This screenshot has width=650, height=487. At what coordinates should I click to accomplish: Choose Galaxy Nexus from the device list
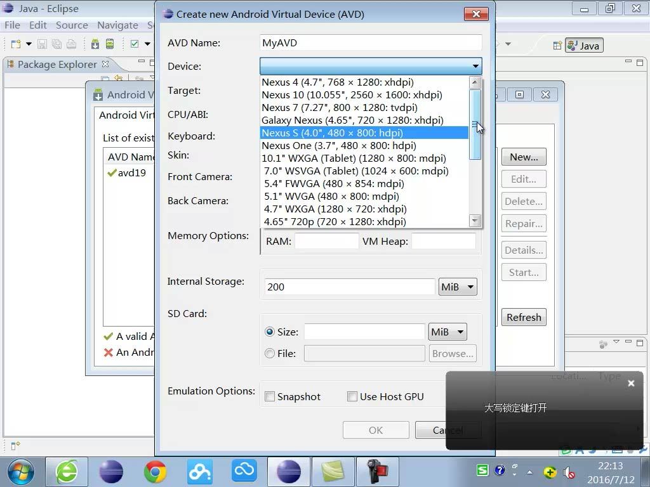[x=364, y=120]
